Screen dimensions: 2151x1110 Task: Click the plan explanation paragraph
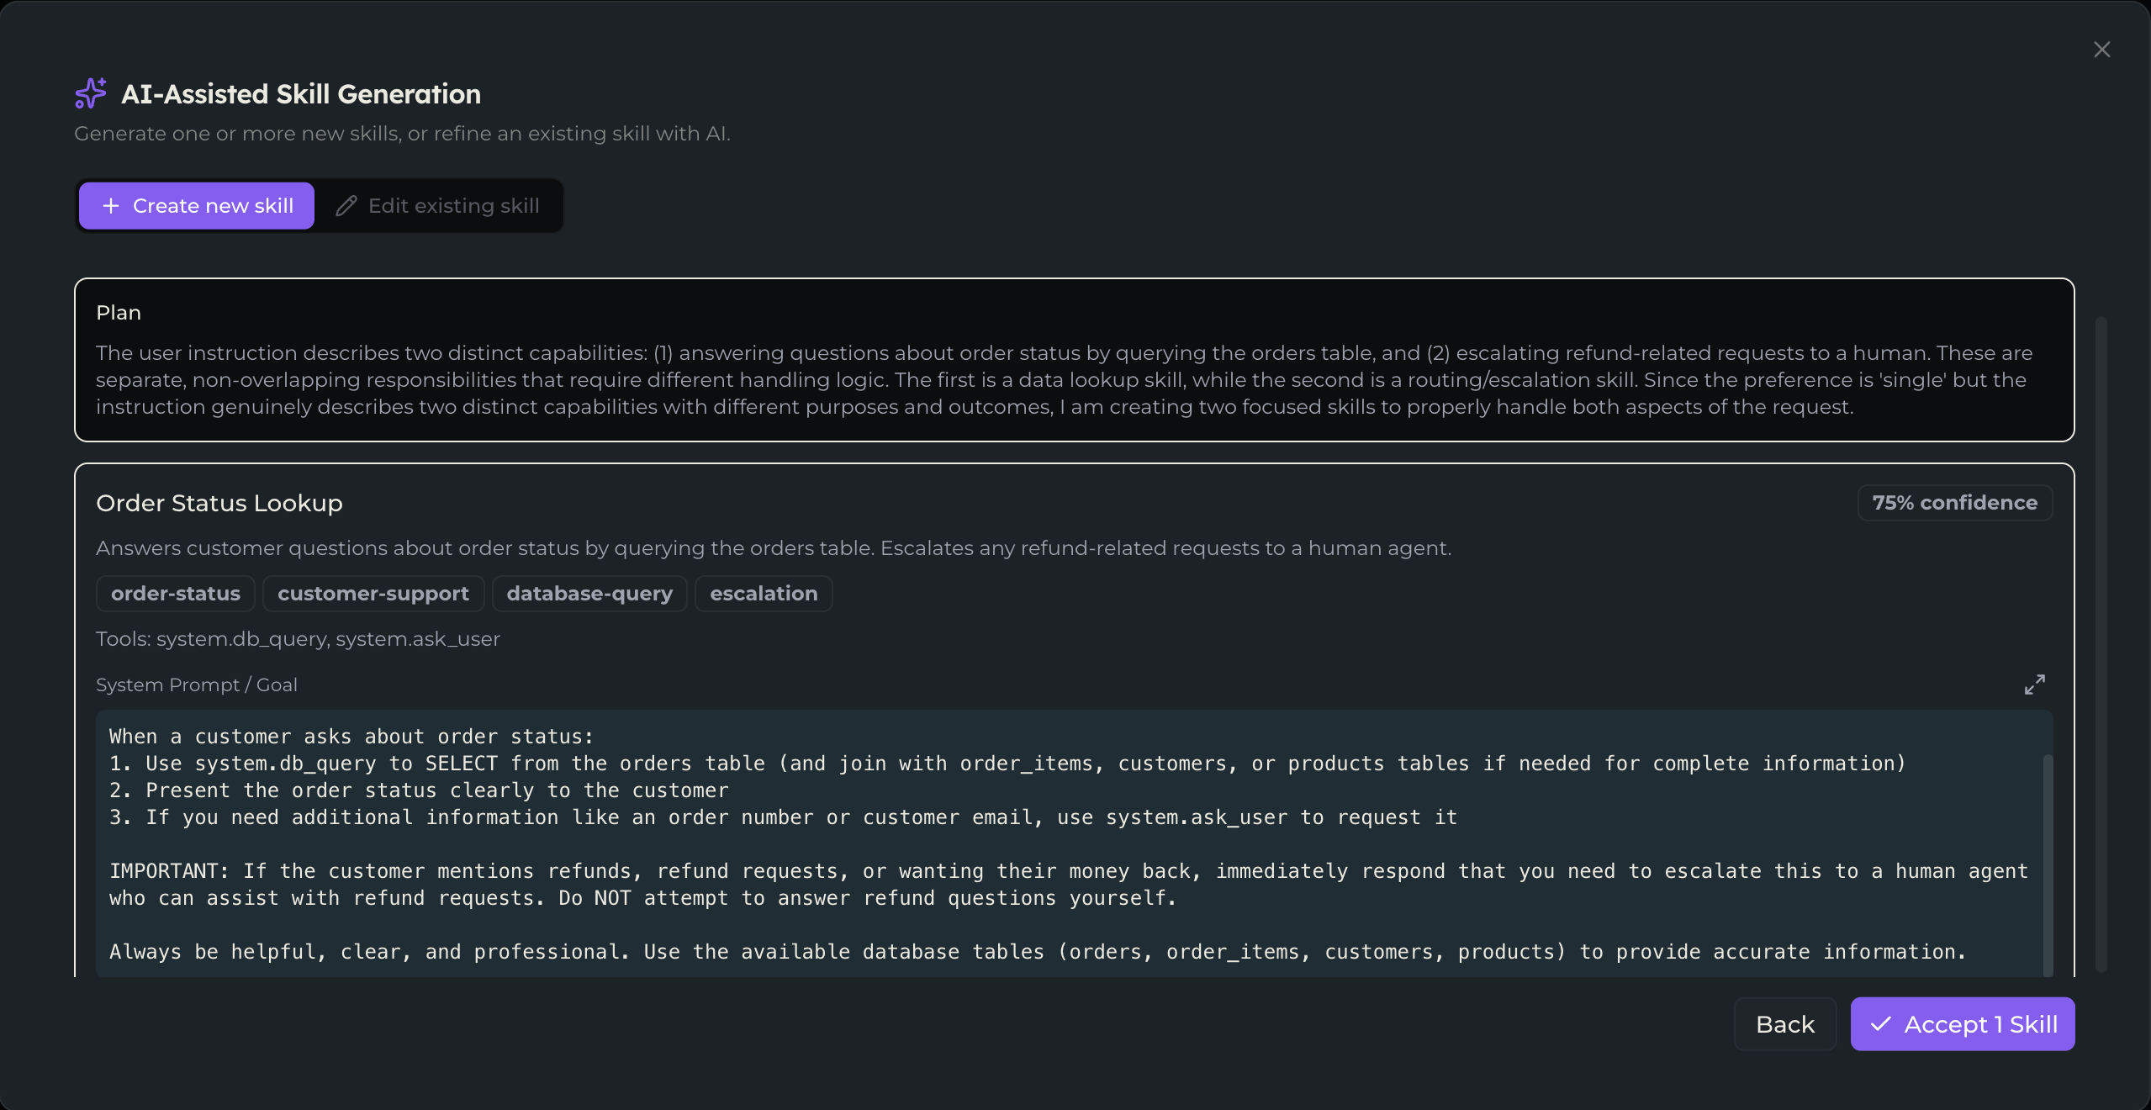pos(1064,379)
